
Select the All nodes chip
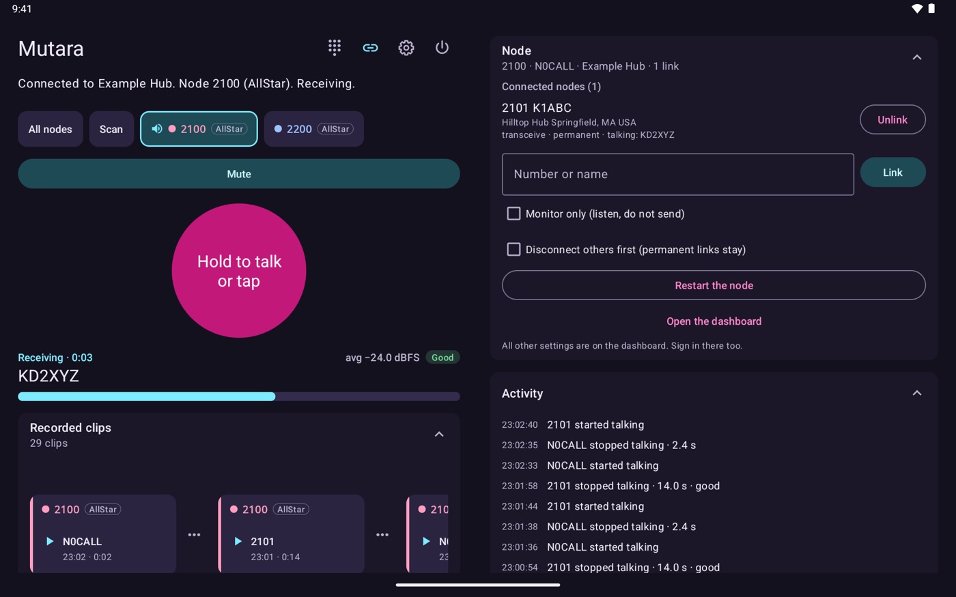[51, 129]
